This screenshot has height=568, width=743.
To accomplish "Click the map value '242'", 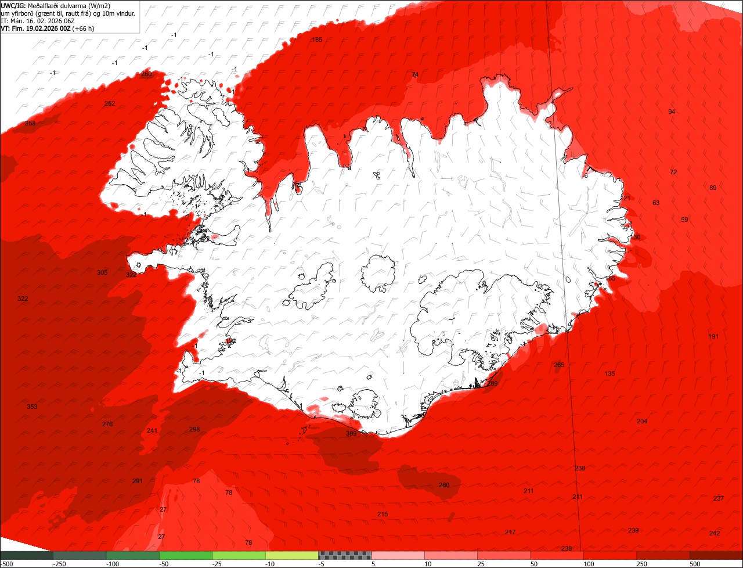I will [715, 533].
